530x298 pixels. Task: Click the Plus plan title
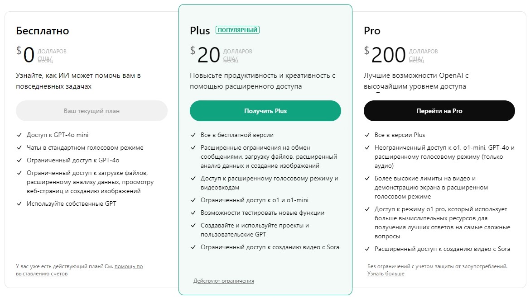point(200,31)
